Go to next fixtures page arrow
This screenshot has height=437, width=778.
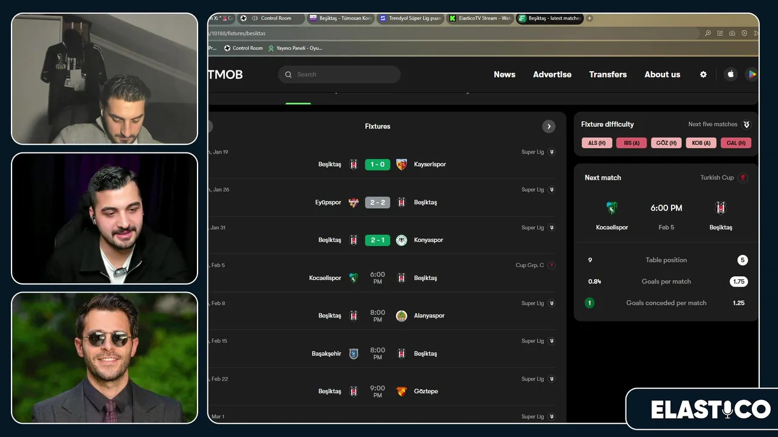(x=549, y=126)
